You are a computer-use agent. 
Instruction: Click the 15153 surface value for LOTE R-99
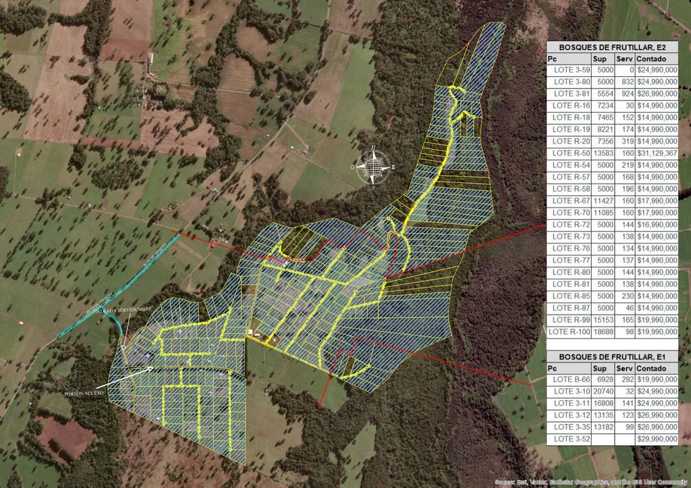[x=603, y=320]
